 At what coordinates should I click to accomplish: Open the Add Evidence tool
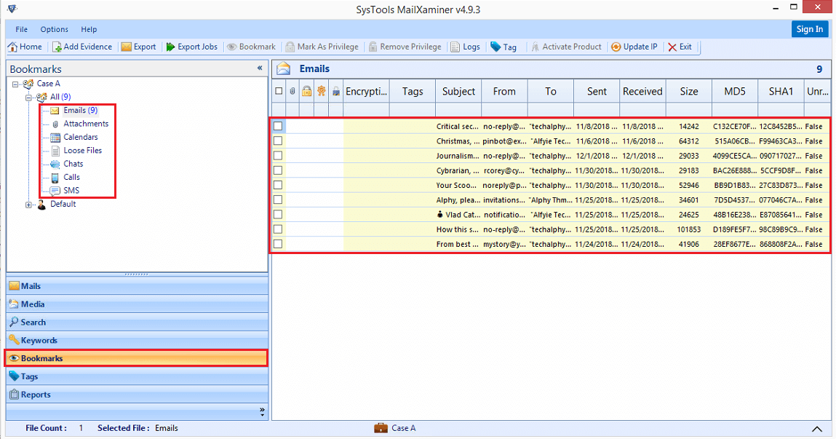82,46
